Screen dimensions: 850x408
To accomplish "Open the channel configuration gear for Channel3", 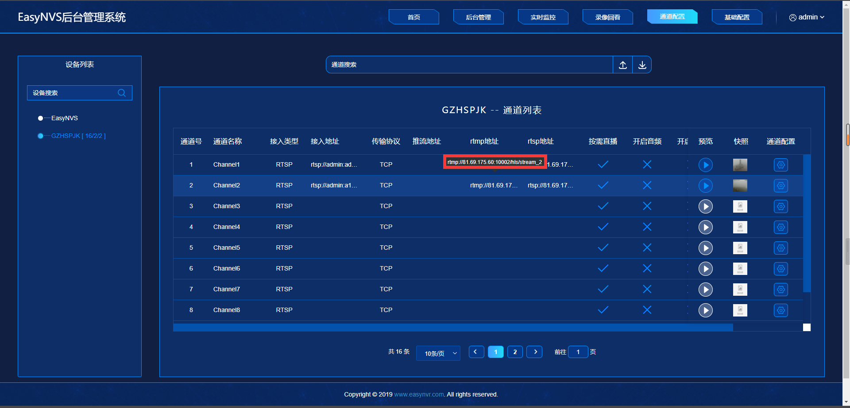I will click(x=780, y=206).
